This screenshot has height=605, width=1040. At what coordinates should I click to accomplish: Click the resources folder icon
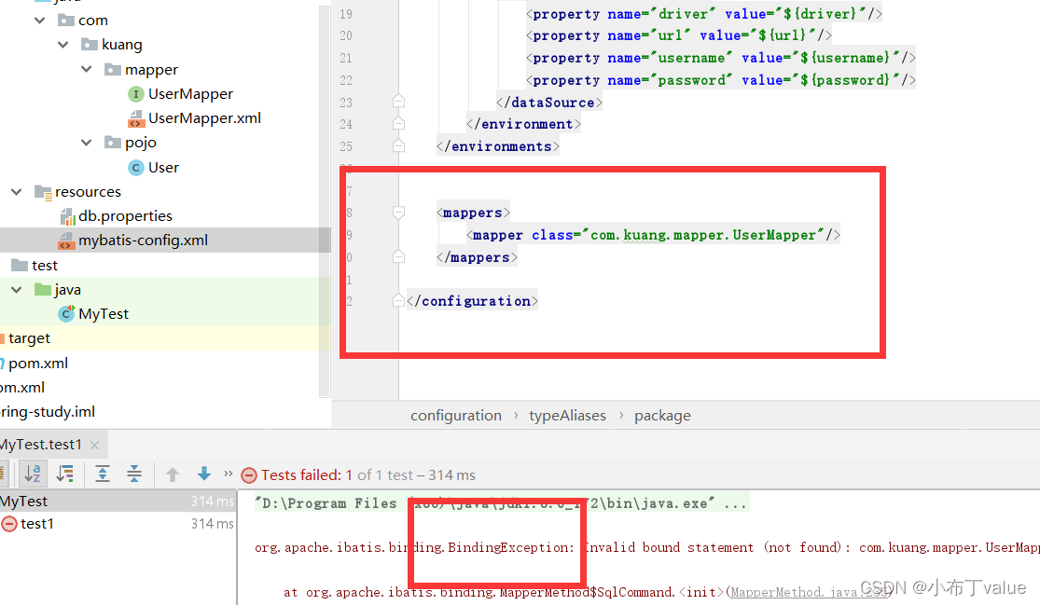pyautogui.click(x=43, y=192)
